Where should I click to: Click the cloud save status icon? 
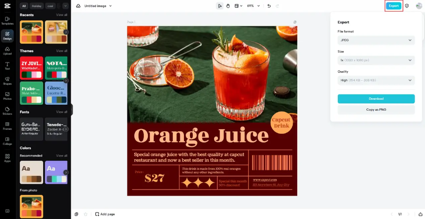click(x=78, y=6)
